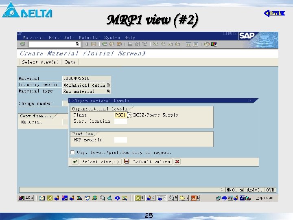This screenshot has width=293, height=220.
Task: Click the red Cancel toolbar icon
Action: (119, 44)
